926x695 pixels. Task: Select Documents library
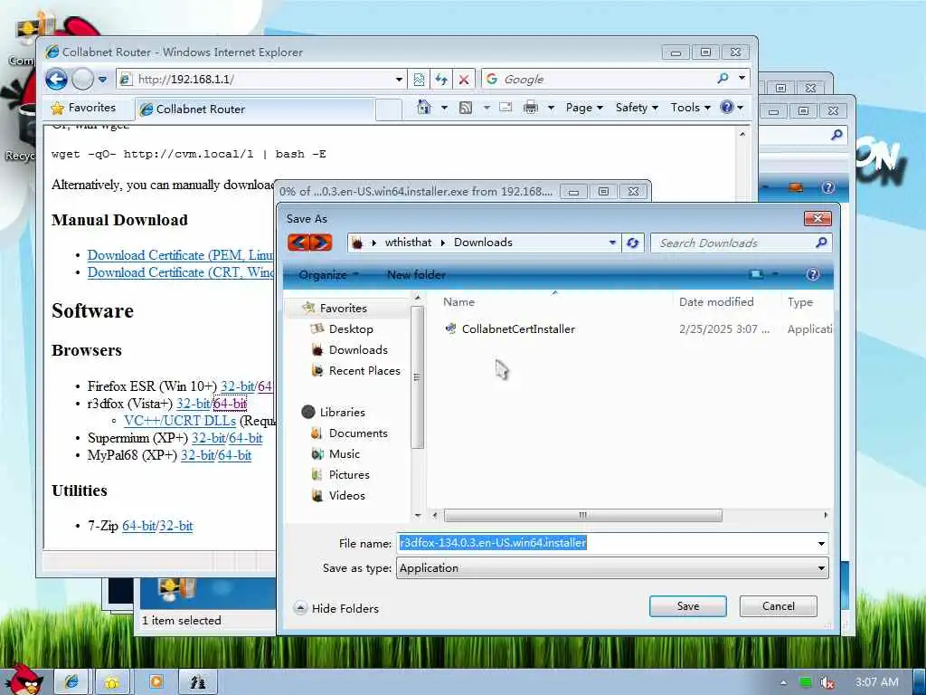[x=358, y=433]
